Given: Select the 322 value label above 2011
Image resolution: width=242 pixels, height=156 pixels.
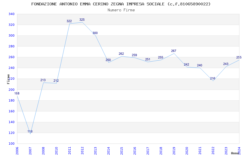Looking at the screenshot, I should click(69, 21).
